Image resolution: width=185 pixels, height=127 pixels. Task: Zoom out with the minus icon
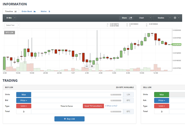click(x=86, y=66)
